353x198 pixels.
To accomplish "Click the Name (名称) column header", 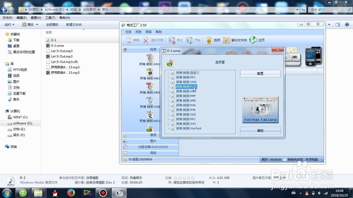I will 49,32.
